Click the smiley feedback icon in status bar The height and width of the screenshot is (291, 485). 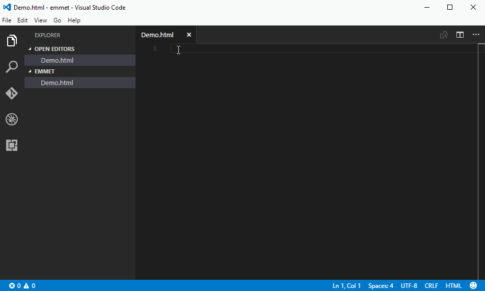click(x=473, y=286)
